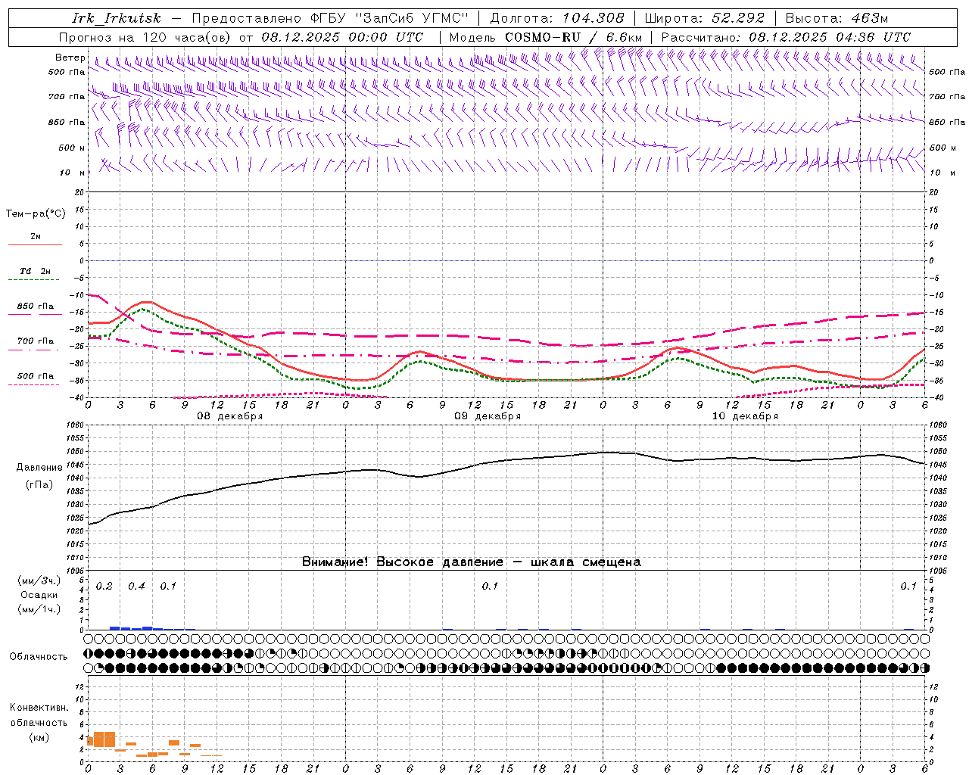Screen dimensions: 969x775
Task: Click the Облачность cloudiness row label
Action: [x=39, y=656]
